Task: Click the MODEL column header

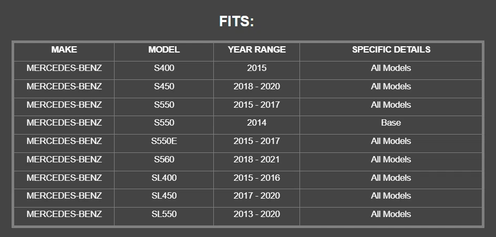Action: 164,50
